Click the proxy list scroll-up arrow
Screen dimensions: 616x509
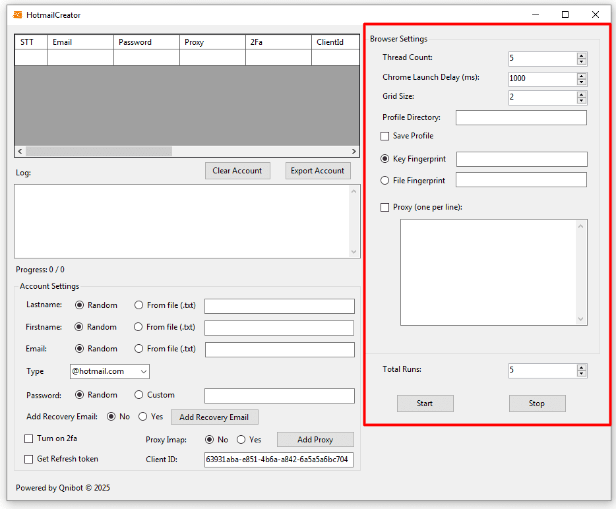pyautogui.click(x=580, y=226)
